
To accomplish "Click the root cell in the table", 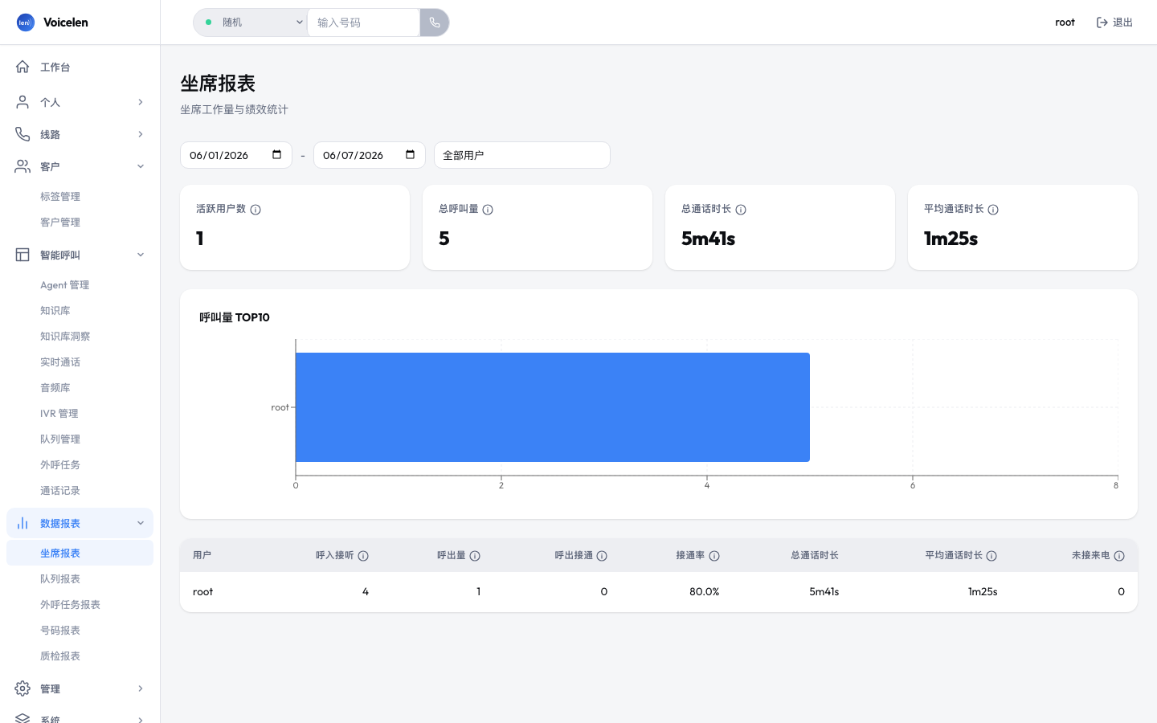I will pos(202,591).
